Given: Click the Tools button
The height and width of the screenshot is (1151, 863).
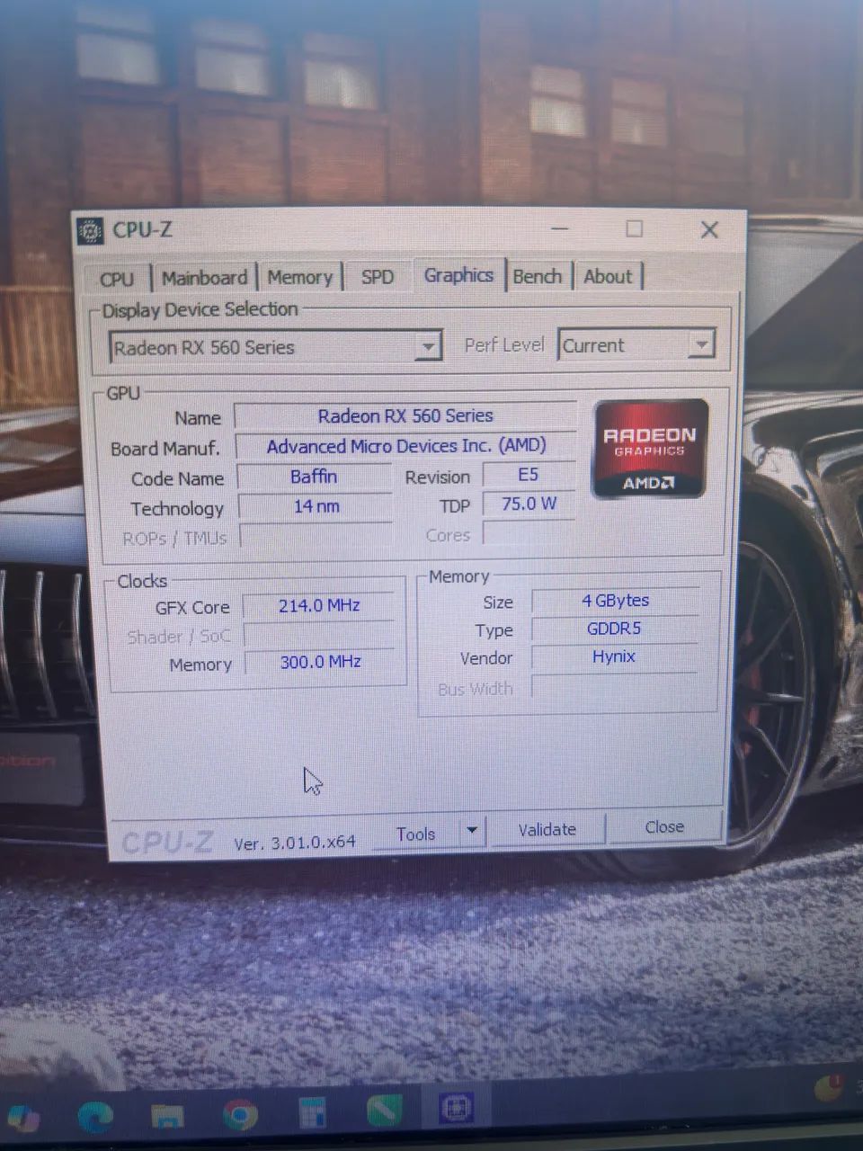Looking at the screenshot, I should click(416, 834).
